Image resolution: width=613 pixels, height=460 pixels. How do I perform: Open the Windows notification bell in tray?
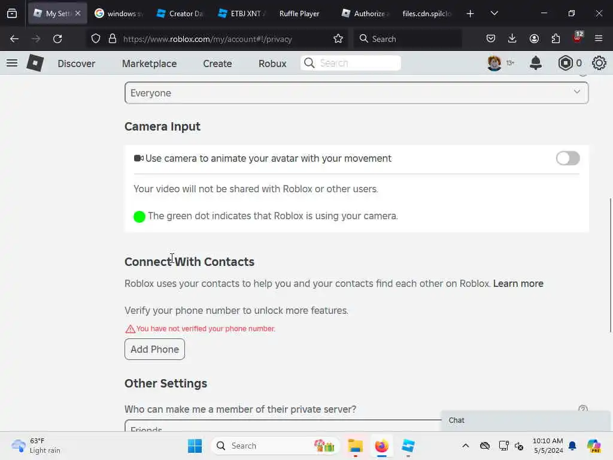point(572,446)
